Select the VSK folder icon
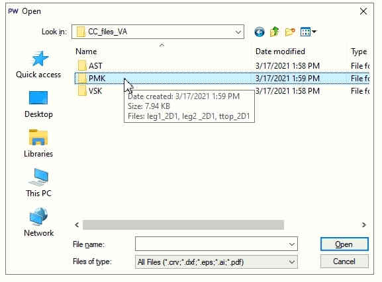This screenshot has height=282, width=382. [82, 91]
